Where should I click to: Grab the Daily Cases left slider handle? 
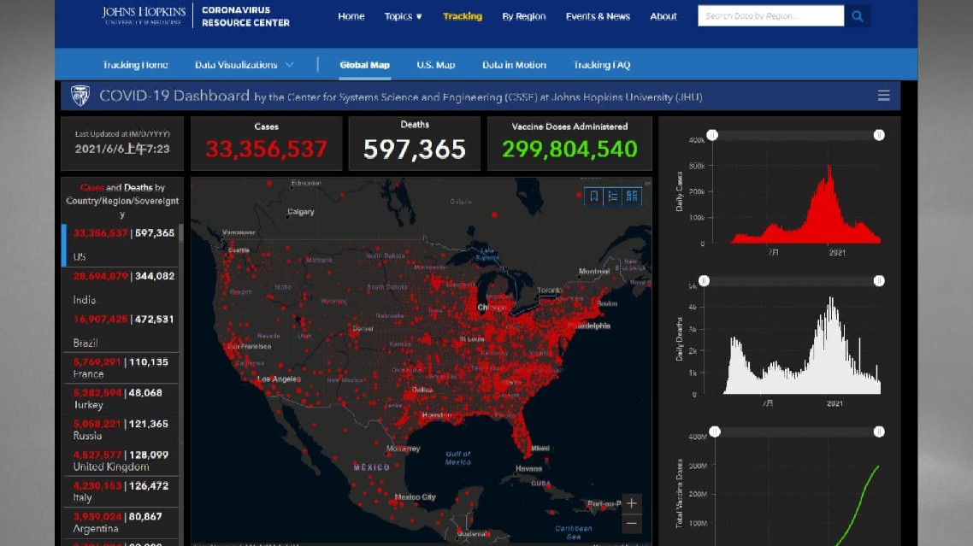[x=712, y=135]
